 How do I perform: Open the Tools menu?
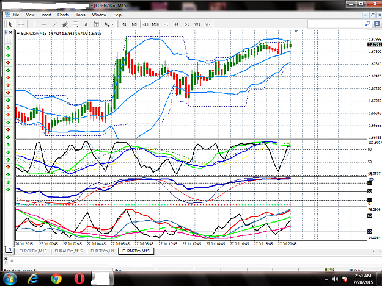[x=81, y=15]
